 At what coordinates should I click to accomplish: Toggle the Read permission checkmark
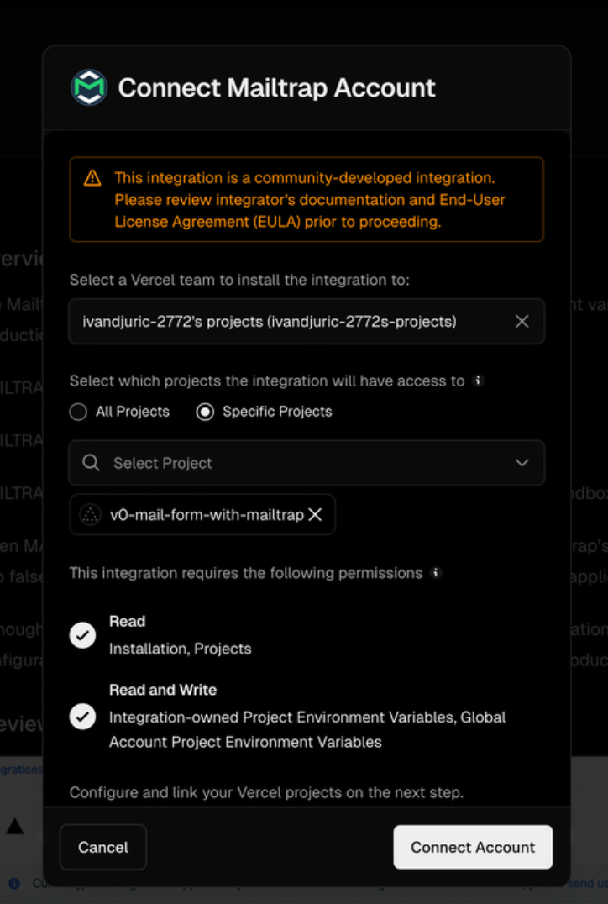(82, 635)
